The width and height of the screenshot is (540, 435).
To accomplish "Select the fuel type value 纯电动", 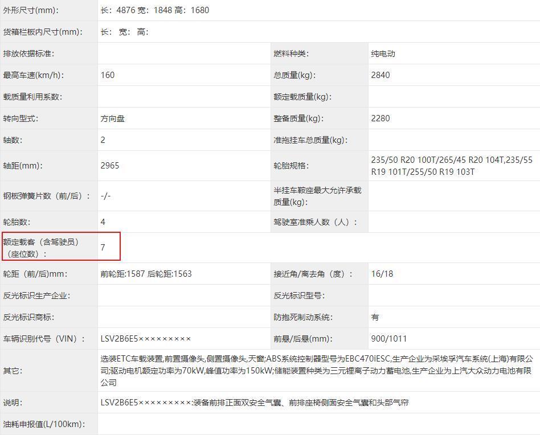I will (x=383, y=54).
